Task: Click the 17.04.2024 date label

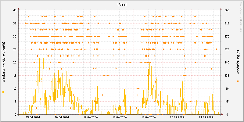Action: [91, 117]
